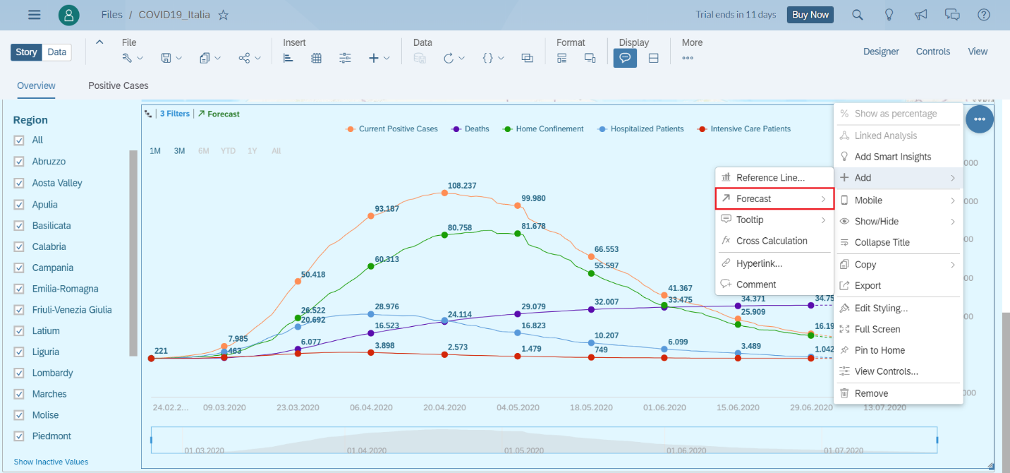
Task: Open the user profile avatar
Action: [x=68, y=15]
